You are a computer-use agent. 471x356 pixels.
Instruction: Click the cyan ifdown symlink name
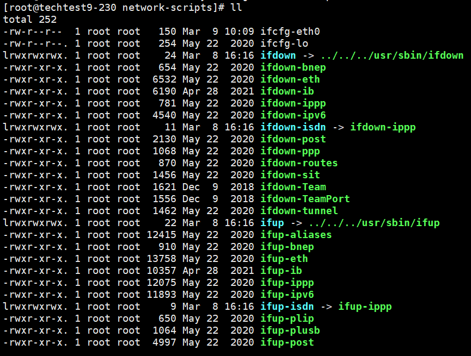point(278,55)
